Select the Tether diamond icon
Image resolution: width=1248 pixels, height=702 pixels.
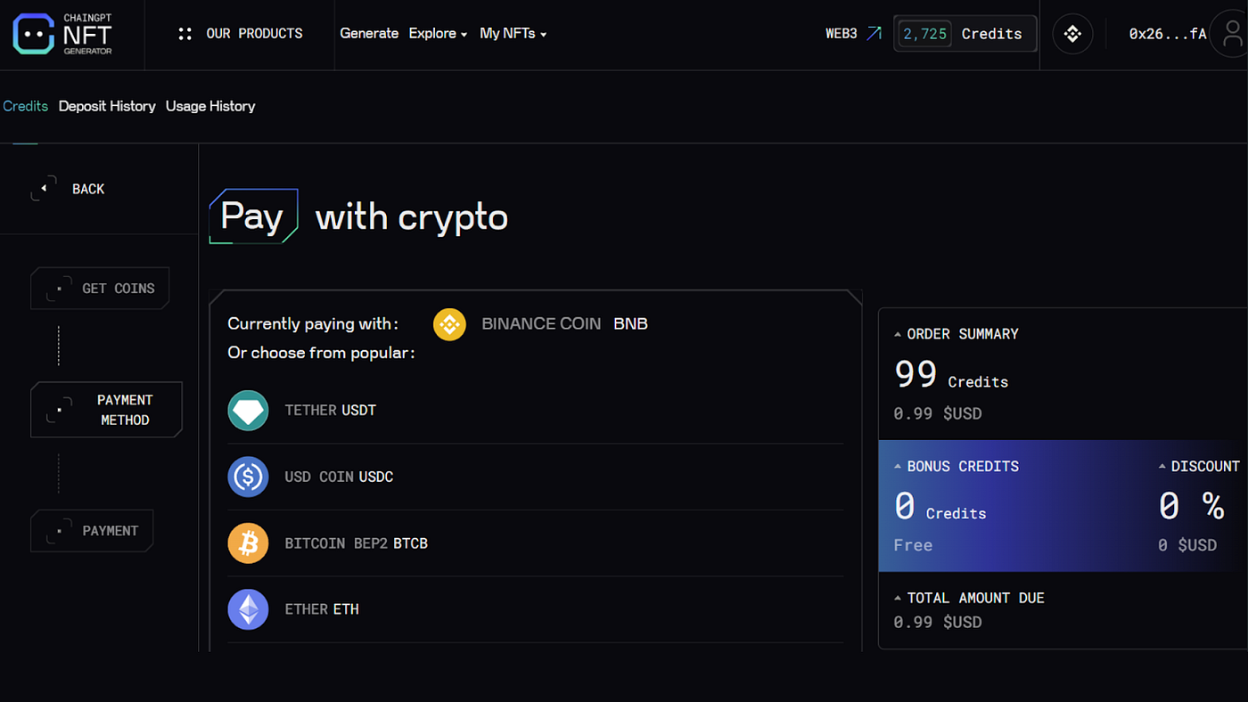(248, 411)
